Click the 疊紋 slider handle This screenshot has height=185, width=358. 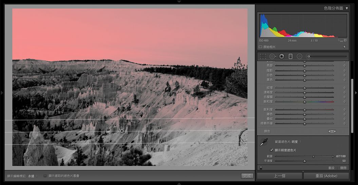pyautogui.click(x=304, y=119)
